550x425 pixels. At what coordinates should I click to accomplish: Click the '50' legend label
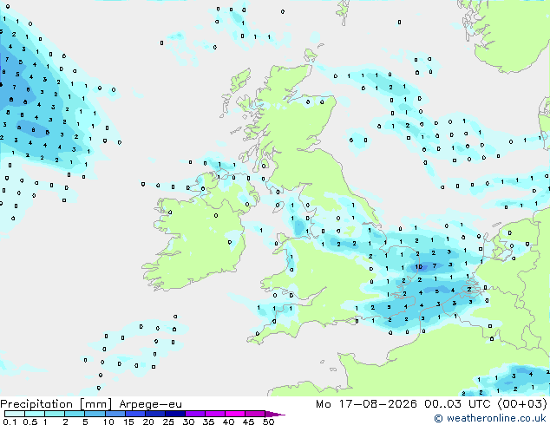click(269, 422)
